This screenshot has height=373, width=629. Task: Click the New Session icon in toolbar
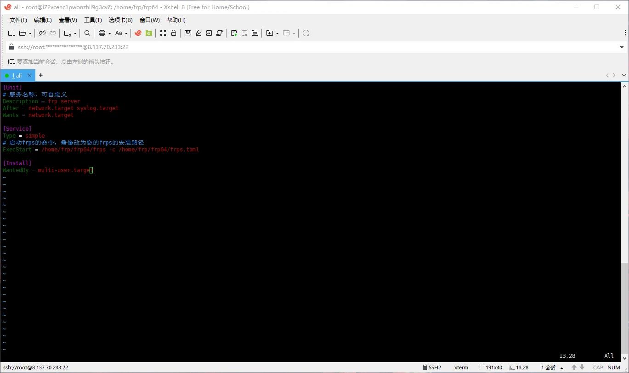(11, 33)
